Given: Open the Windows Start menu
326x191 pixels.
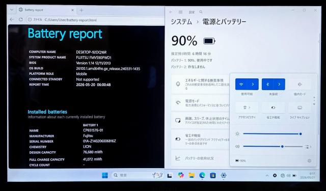Looking at the screenshot, I should (105, 175).
